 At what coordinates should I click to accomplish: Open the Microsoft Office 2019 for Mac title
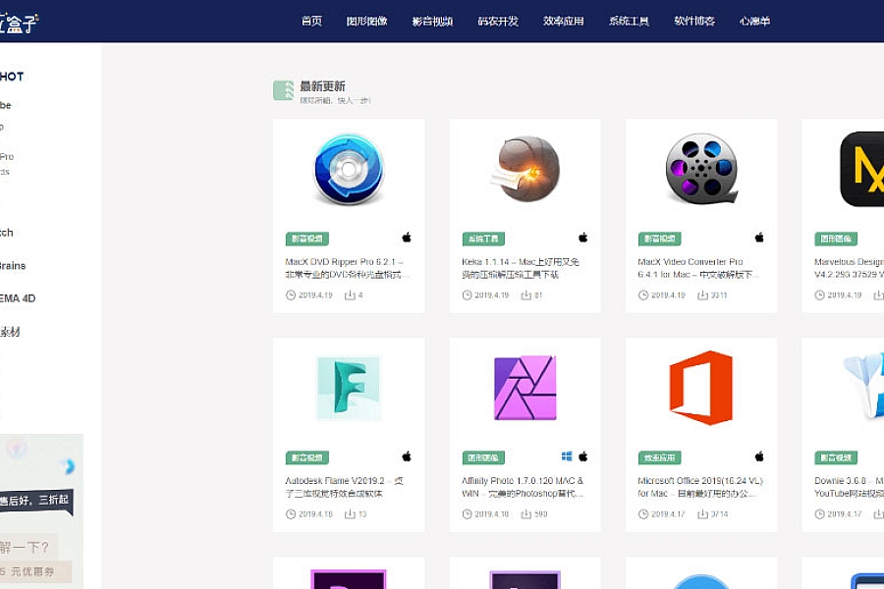700,487
